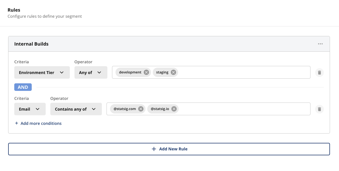The image size is (339, 171).
Task: Click the Rules section heading
Action: (x=14, y=10)
